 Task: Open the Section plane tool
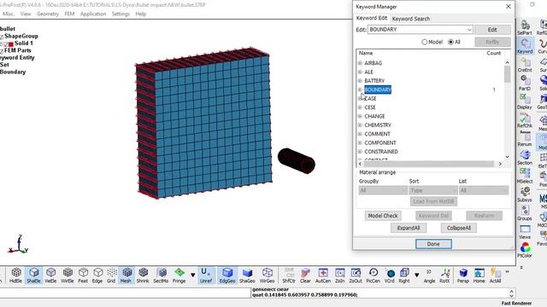(525, 157)
